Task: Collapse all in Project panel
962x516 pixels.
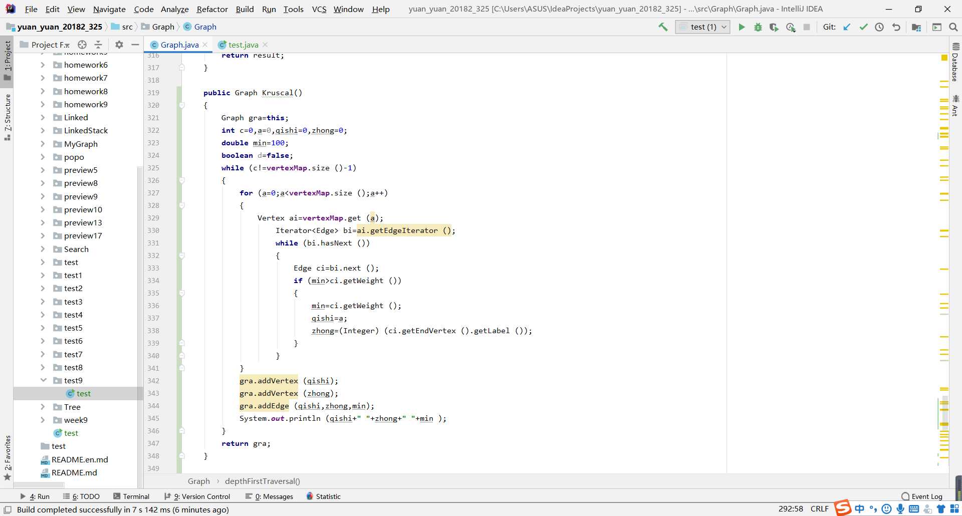Action: (98, 45)
